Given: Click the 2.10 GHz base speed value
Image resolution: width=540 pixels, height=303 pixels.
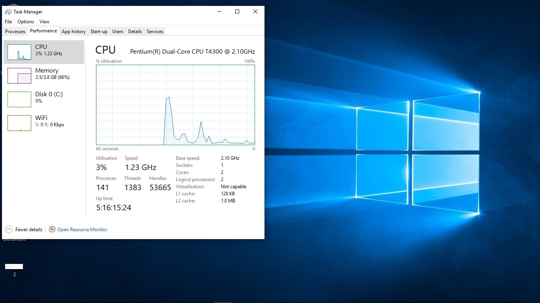Looking at the screenshot, I should [230, 158].
